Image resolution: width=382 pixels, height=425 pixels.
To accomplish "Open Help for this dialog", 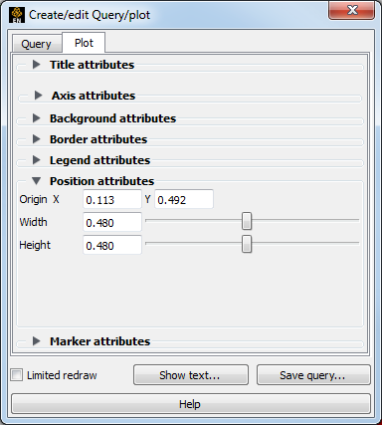I will point(191,404).
